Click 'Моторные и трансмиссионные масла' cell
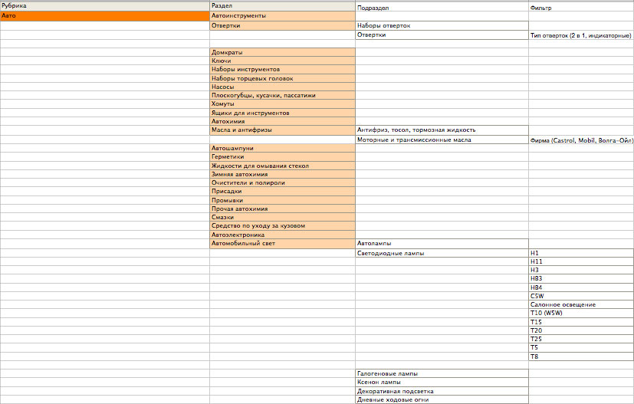Image resolution: width=634 pixels, height=404 pixels. (x=442, y=140)
